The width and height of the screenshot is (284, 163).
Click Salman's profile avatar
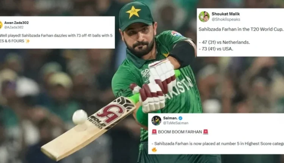click(156, 121)
